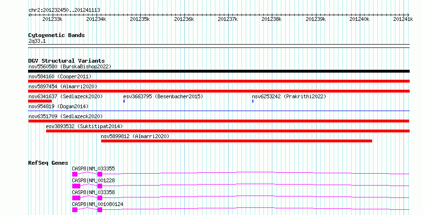Click the 201234k ruler tick label
This screenshot has height=215, width=423.
point(96,19)
